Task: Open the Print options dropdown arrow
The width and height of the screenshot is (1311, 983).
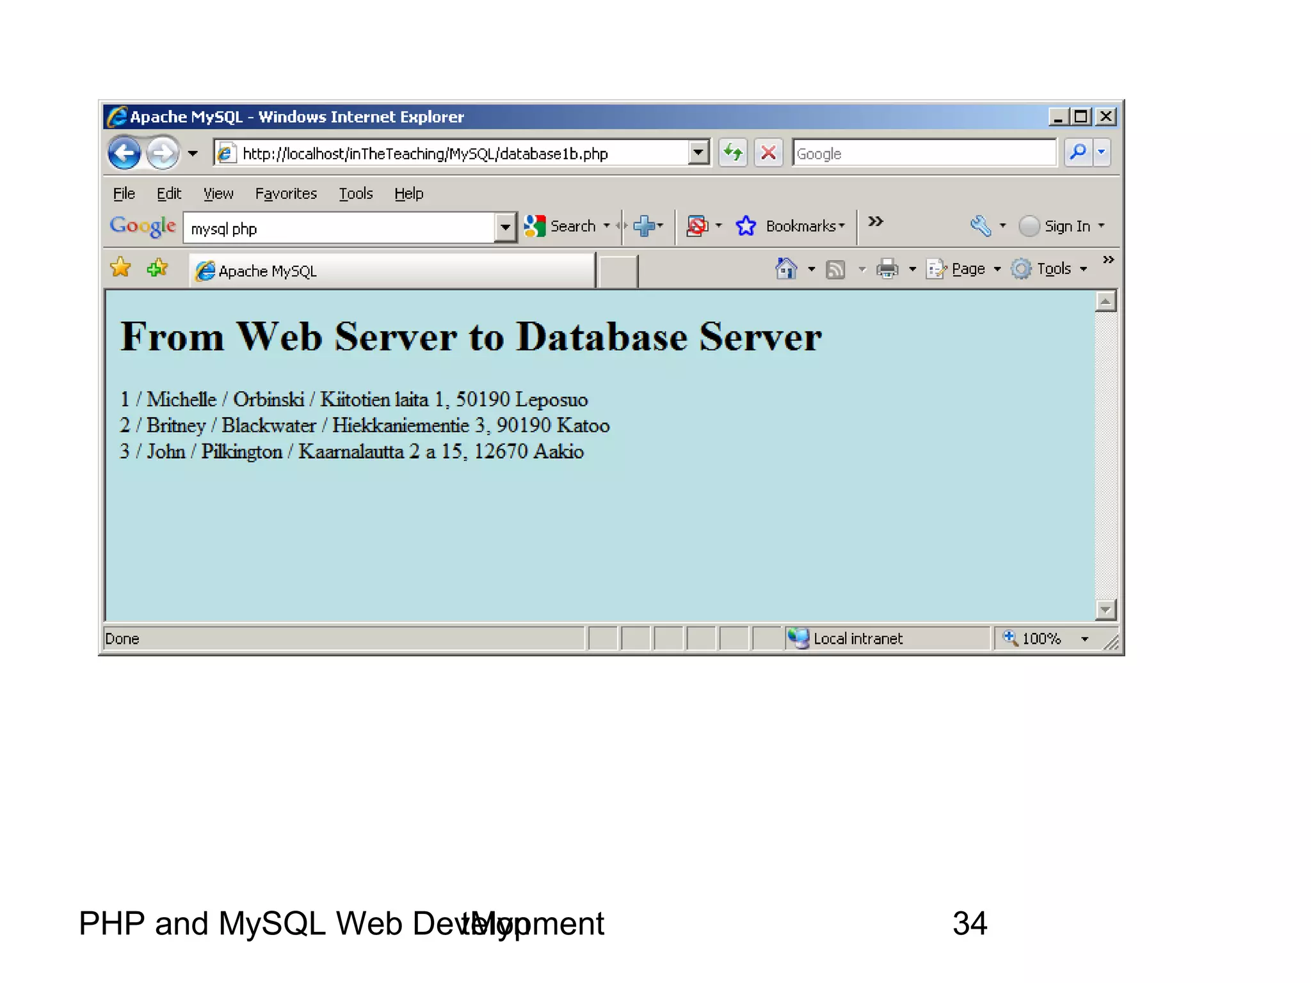Action: [x=912, y=269]
